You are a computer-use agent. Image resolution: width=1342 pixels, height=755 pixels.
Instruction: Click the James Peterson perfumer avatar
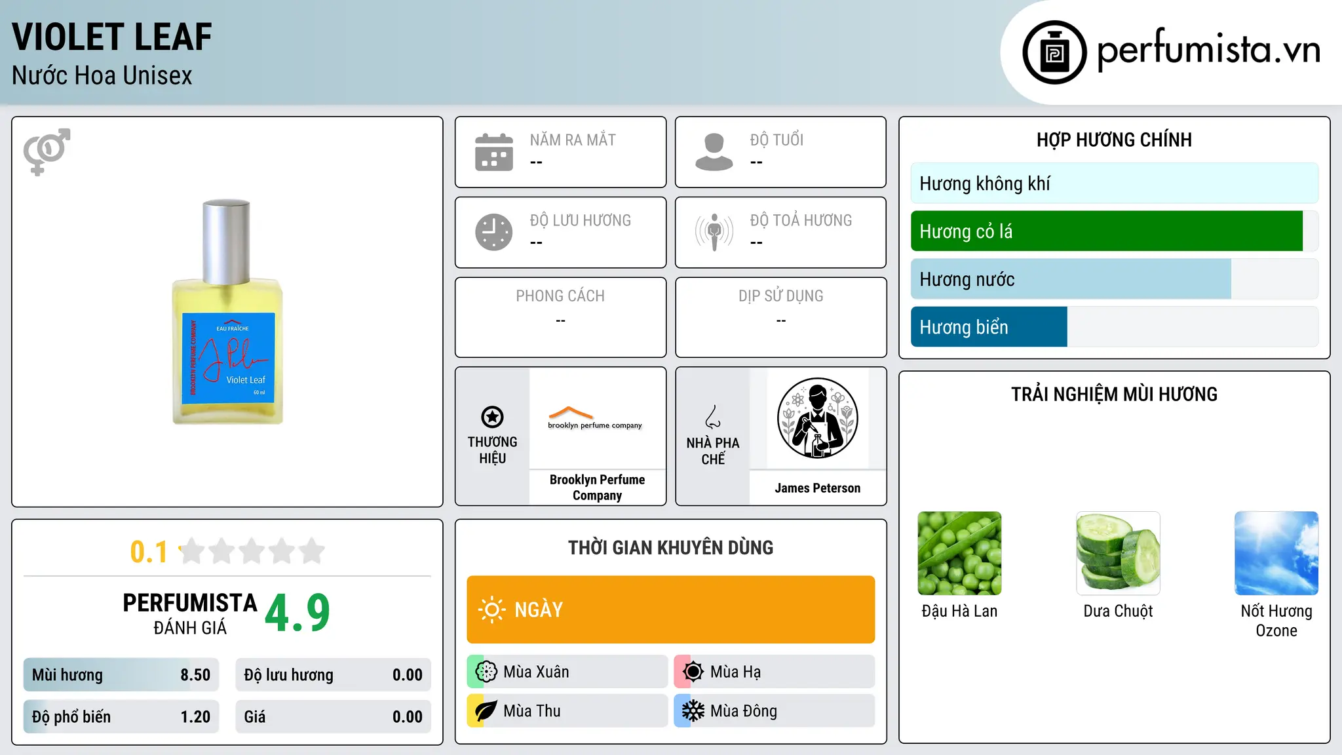[817, 418]
